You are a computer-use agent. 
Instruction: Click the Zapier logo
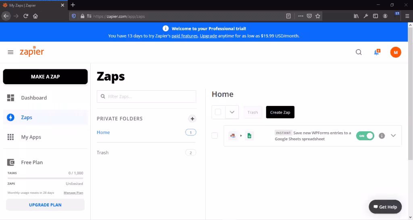pos(31,51)
